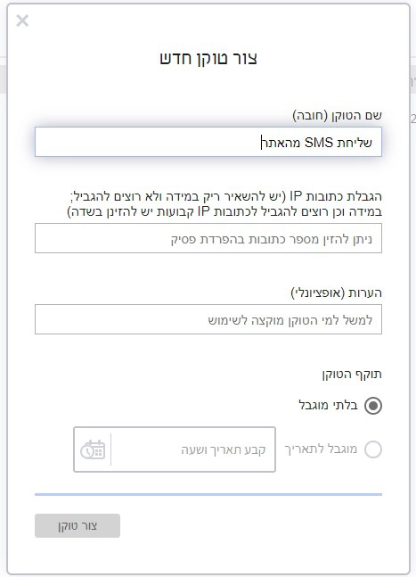Focus the token name input field
Image resolution: width=416 pixels, height=577 pixels.
pos(208,142)
